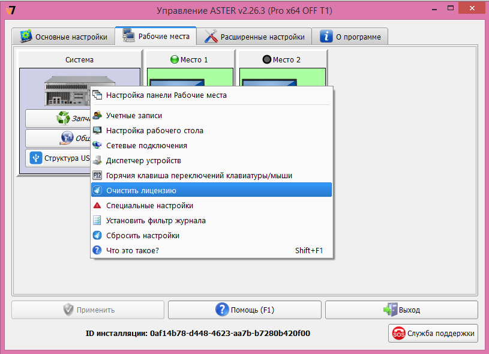This screenshot has height=354, width=489.
Task: Click the SOS icon on Служба поддержки button
Action: pos(400,334)
